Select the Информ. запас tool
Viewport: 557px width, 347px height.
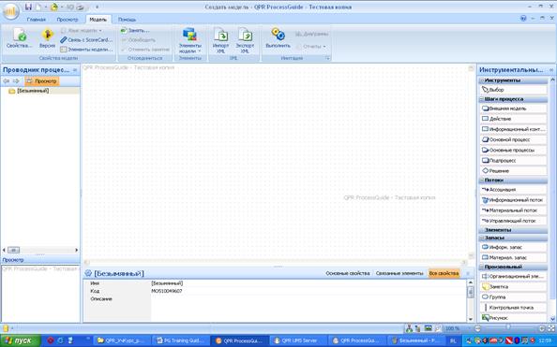pyautogui.click(x=513, y=247)
